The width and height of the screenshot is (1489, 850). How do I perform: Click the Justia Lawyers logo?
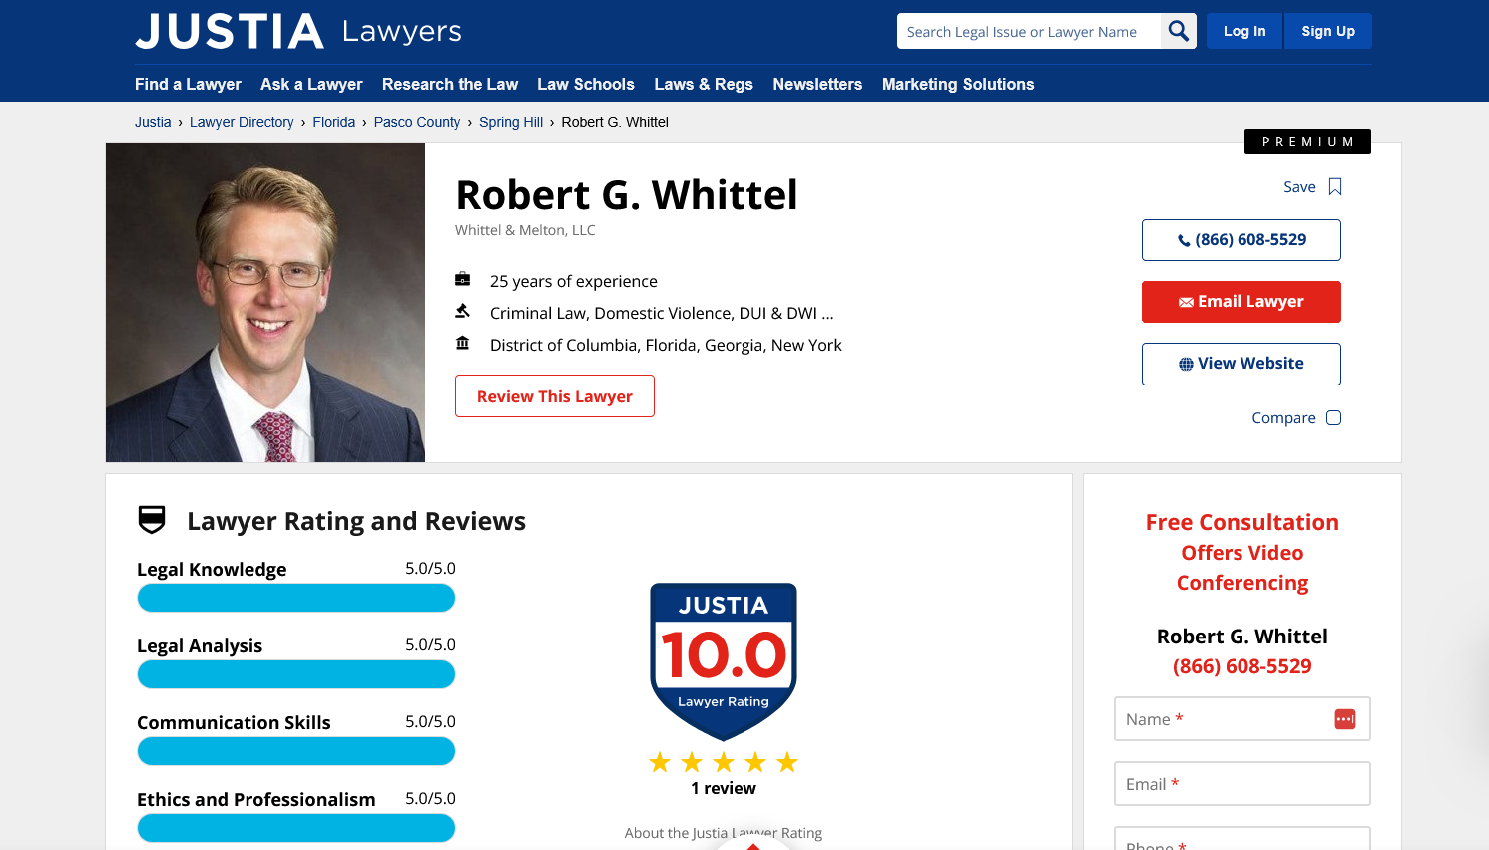298,32
